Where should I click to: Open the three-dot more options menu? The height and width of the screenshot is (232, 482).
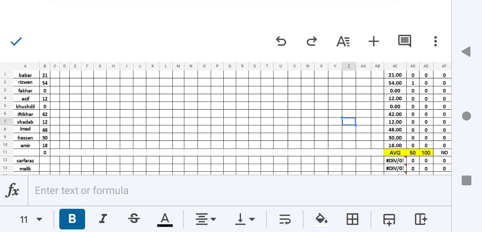[x=435, y=41]
